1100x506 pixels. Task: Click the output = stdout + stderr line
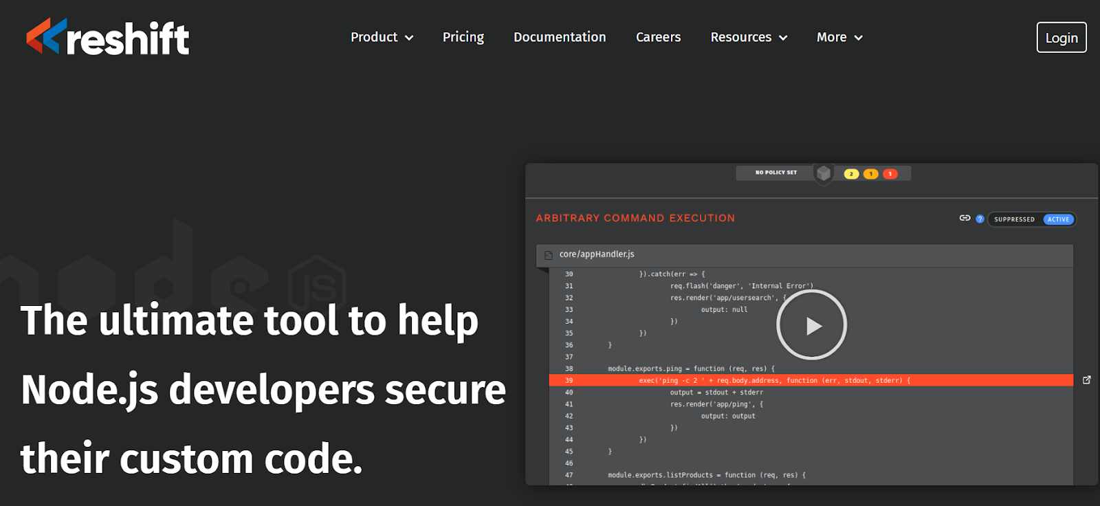[716, 393]
